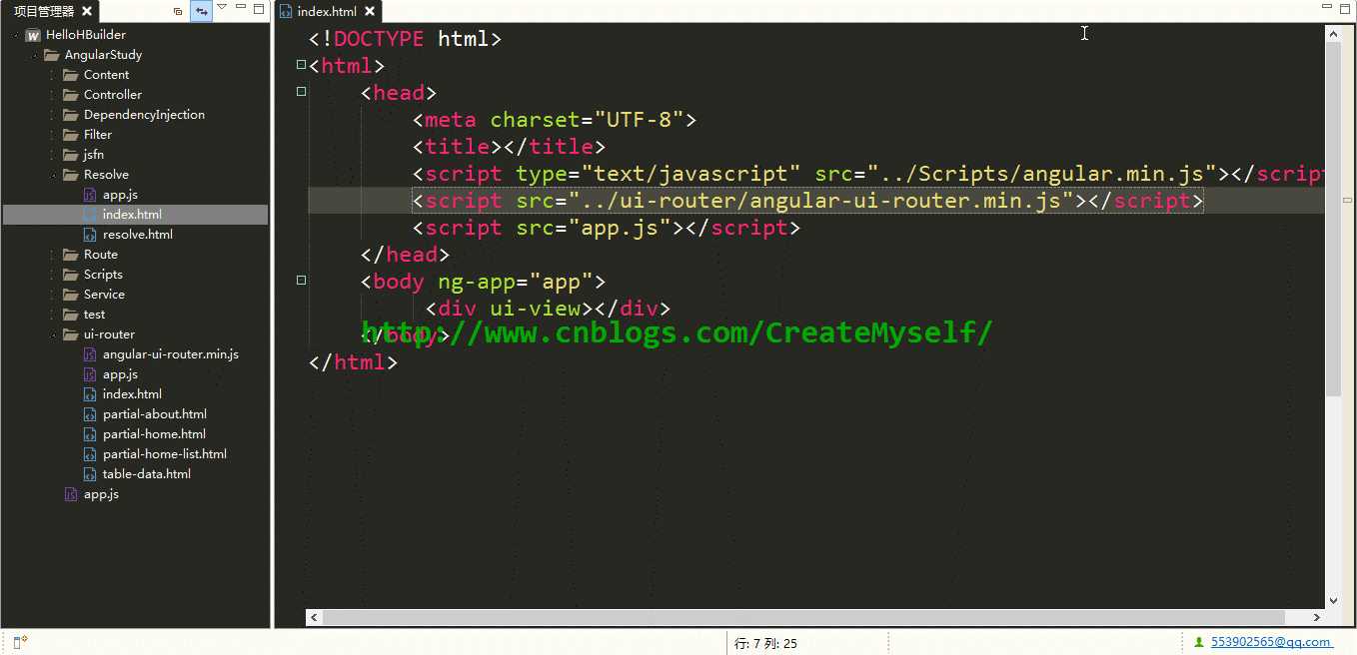Click the Service folder icon
This screenshot has width=1357, height=655.
coord(70,295)
